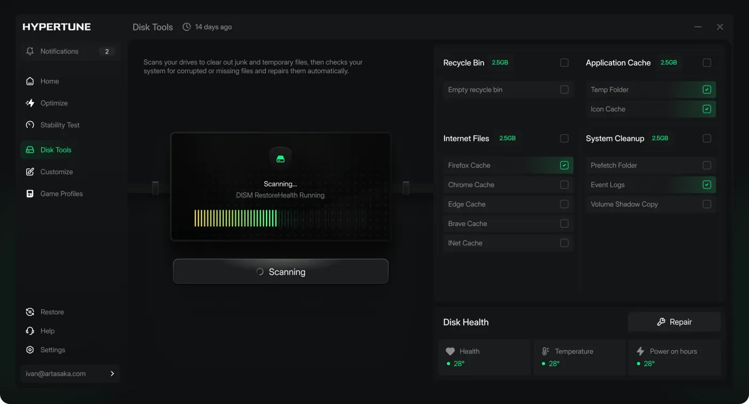Click the scan progress bar
The height and width of the screenshot is (404, 749).
click(280, 218)
